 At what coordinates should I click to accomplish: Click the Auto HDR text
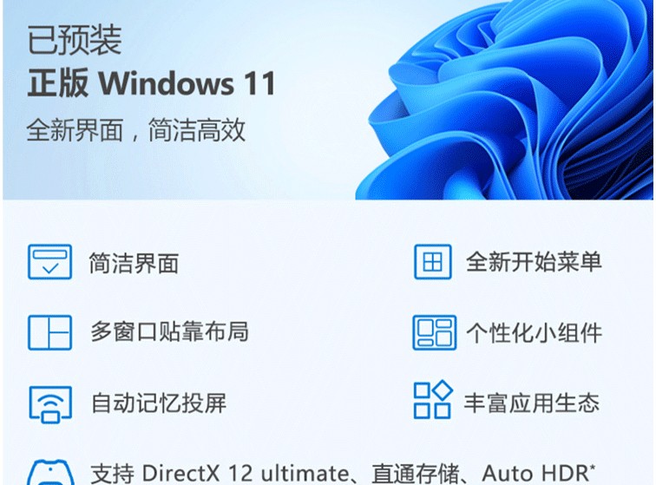tap(539, 473)
